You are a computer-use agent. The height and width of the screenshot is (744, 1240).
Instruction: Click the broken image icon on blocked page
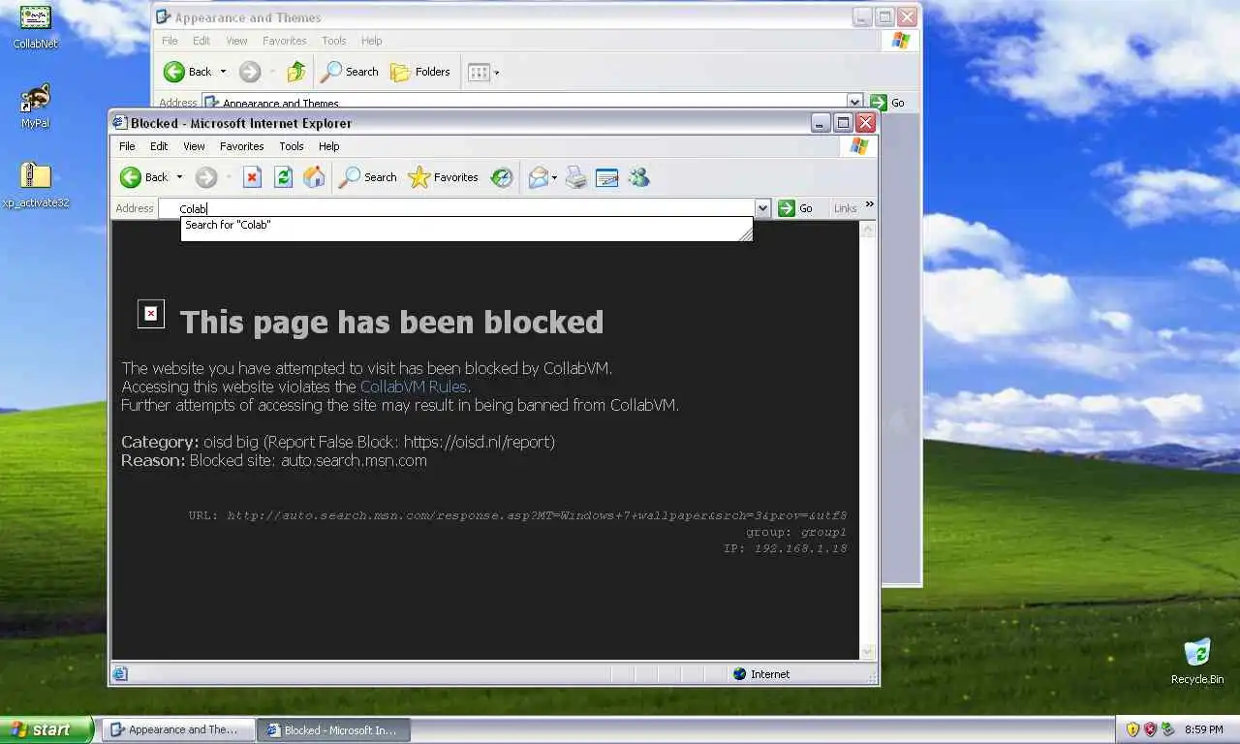click(x=151, y=314)
